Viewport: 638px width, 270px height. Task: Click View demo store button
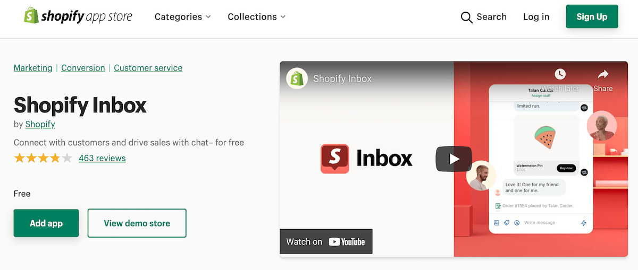[x=137, y=223]
